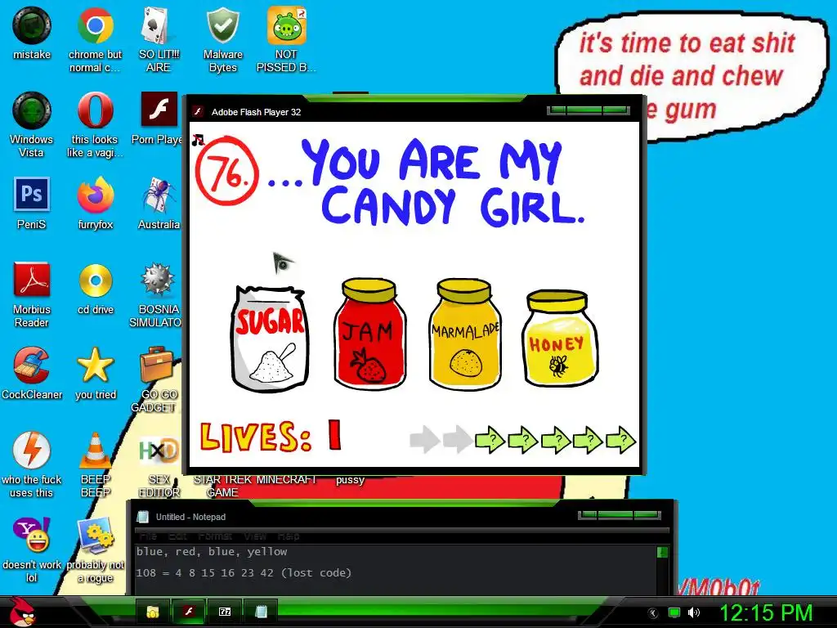Choose the SUGAR bag answer
This screenshot has height=628, width=837.
(270, 338)
